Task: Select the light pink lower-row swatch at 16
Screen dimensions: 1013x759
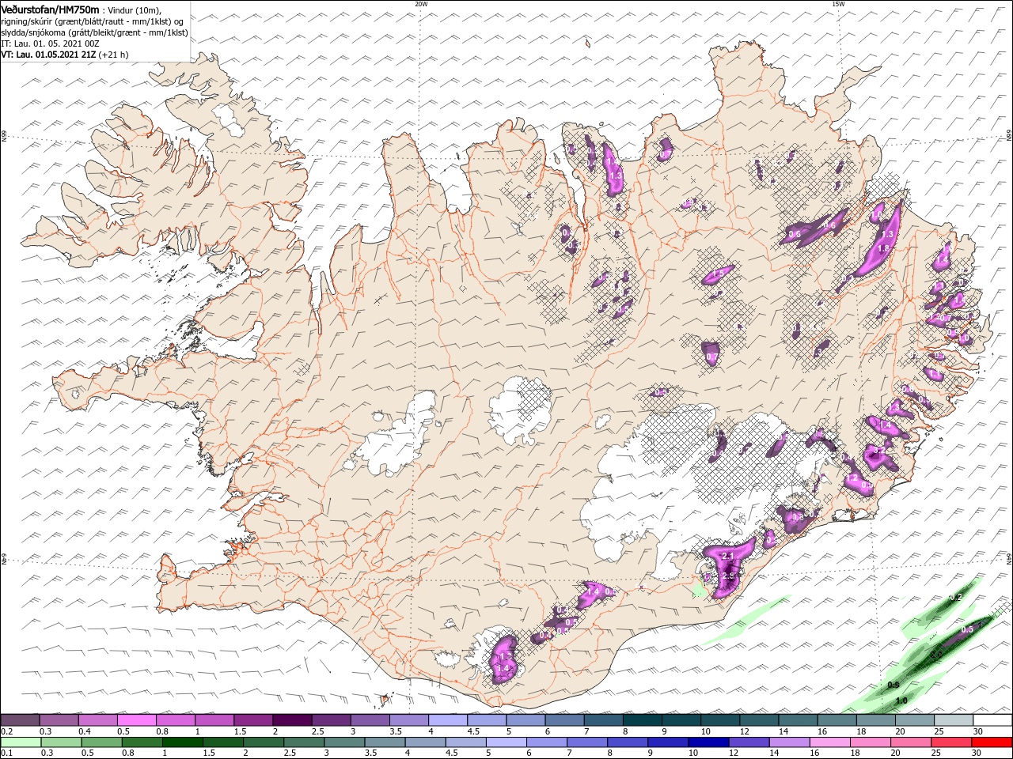Action: [829, 742]
